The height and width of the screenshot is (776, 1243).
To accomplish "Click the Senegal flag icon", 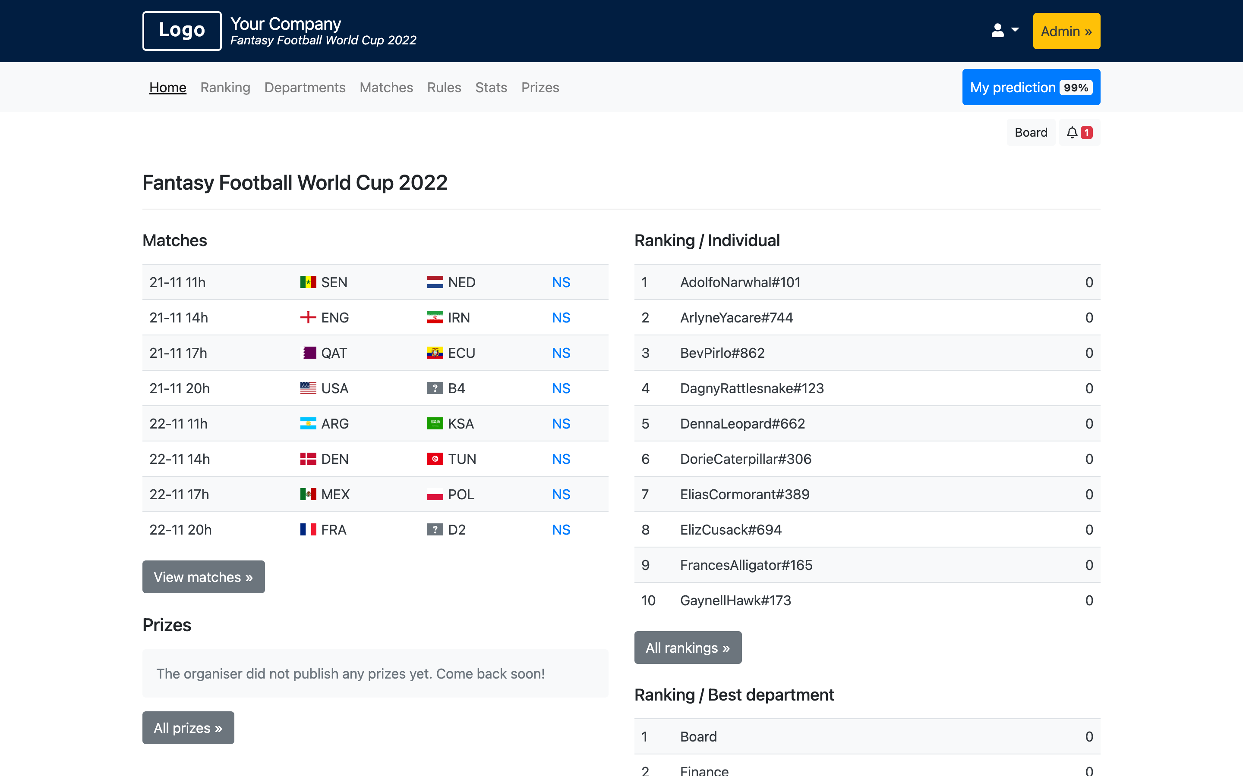I will (308, 282).
